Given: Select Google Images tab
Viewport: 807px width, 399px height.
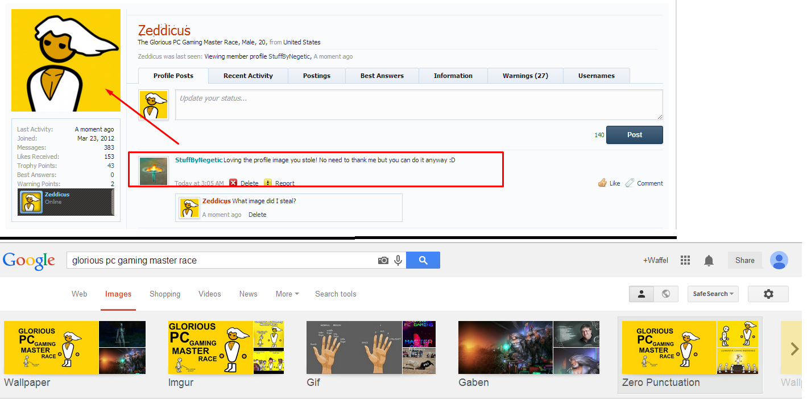Looking at the screenshot, I should point(118,294).
